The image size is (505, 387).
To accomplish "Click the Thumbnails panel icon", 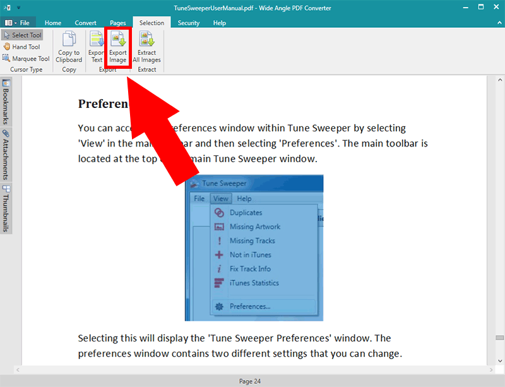I will point(6,189).
